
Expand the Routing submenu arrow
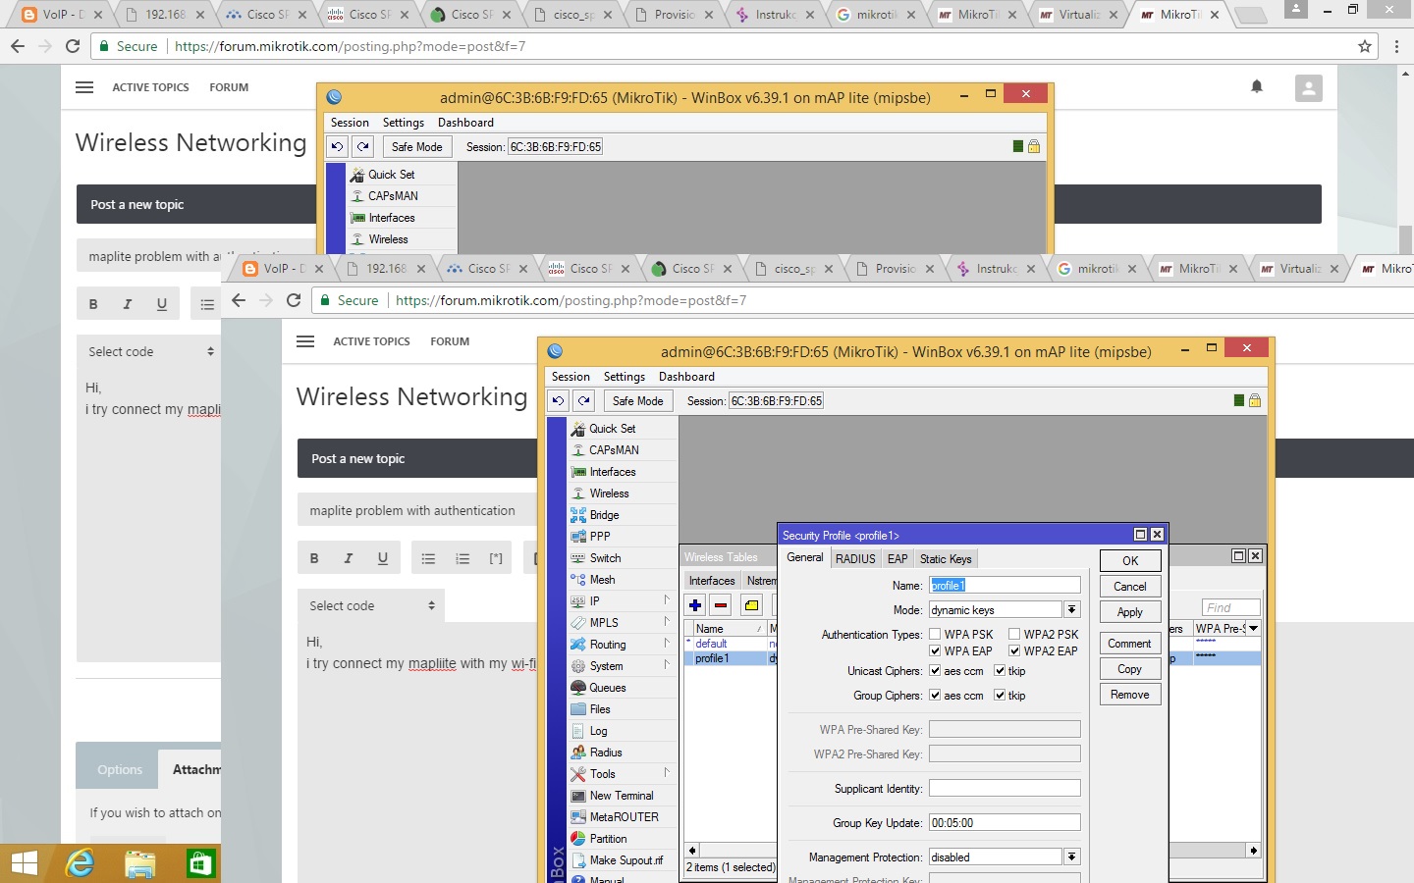point(666,644)
